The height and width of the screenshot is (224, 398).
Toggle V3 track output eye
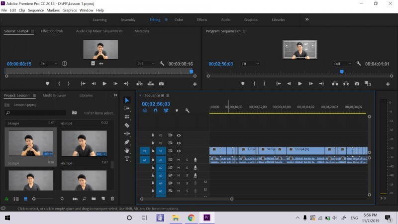pyautogui.click(x=179, y=135)
